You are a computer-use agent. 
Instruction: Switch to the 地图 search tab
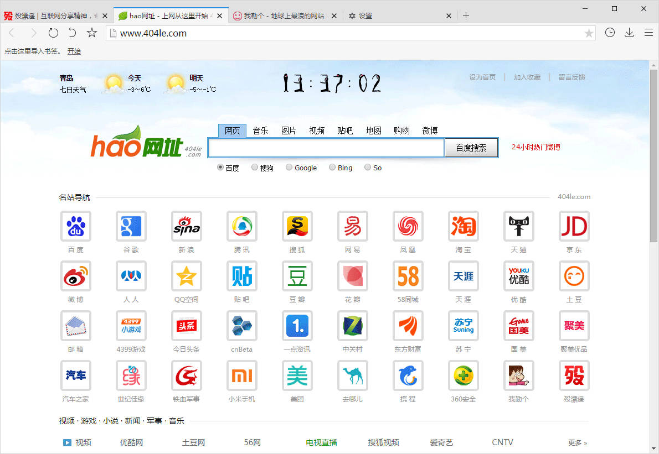pos(374,131)
